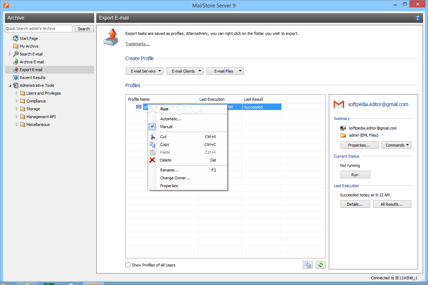Open the E-mail Servers dropdown
This screenshot has height=285, width=428.
pos(144,71)
